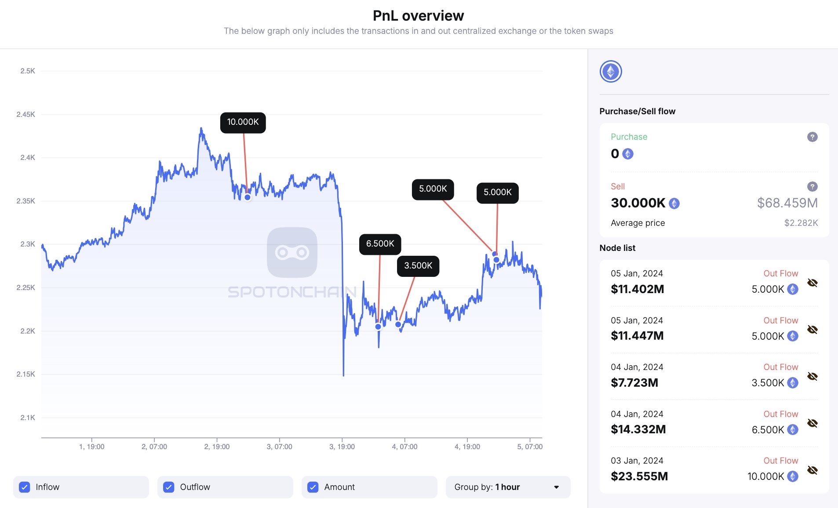838x508 pixels.
Task: Toggle visibility for the $23.555M node
Action: pos(813,470)
